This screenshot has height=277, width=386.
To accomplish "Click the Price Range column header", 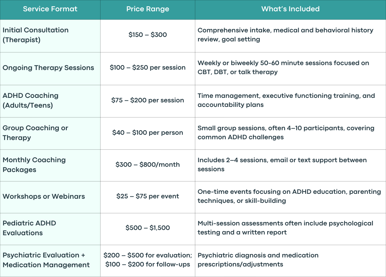I will 148,9.
